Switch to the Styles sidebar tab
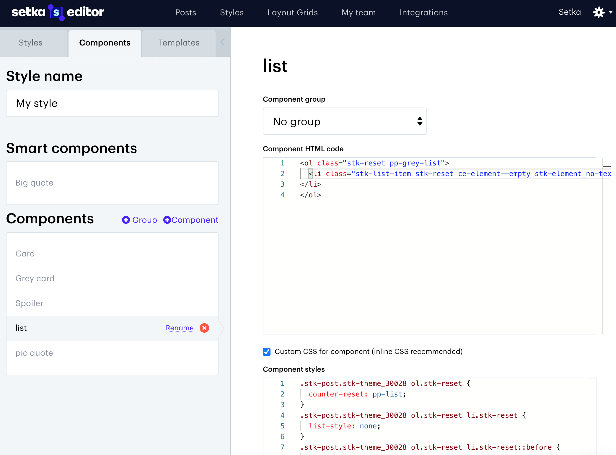 point(31,43)
